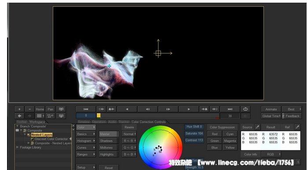Jump to previous marker house-arrow icon

[111, 109]
